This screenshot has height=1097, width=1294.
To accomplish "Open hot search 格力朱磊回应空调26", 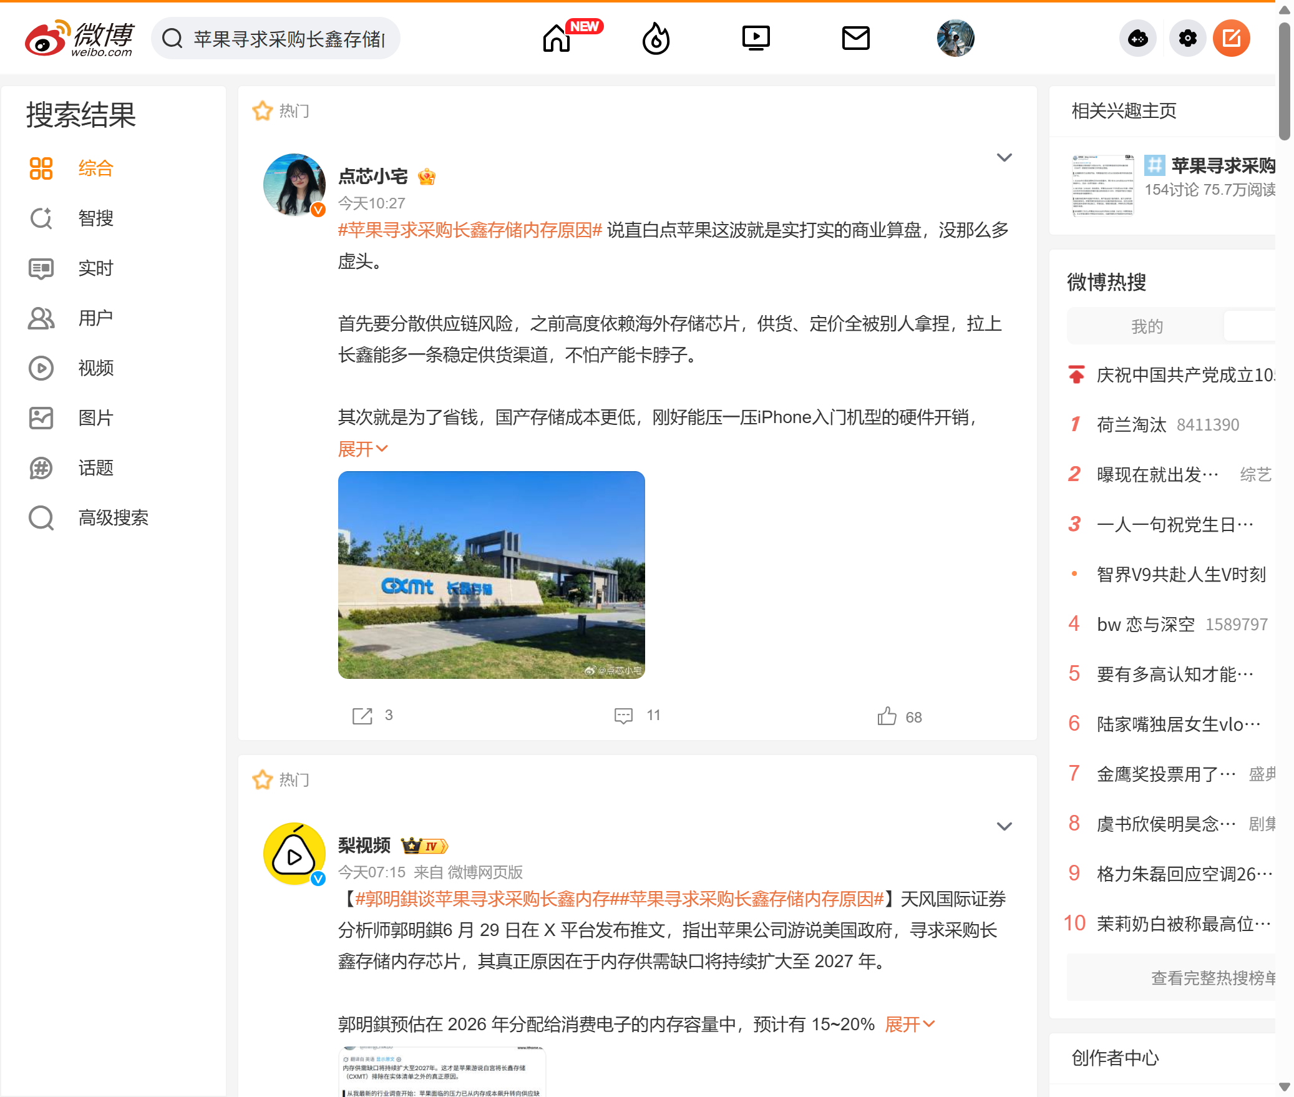I will (1184, 874).
